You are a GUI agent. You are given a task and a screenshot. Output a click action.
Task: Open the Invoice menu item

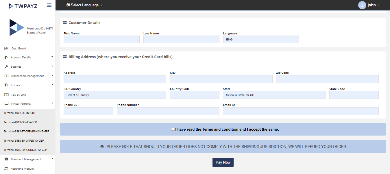[x=15, y=85]
